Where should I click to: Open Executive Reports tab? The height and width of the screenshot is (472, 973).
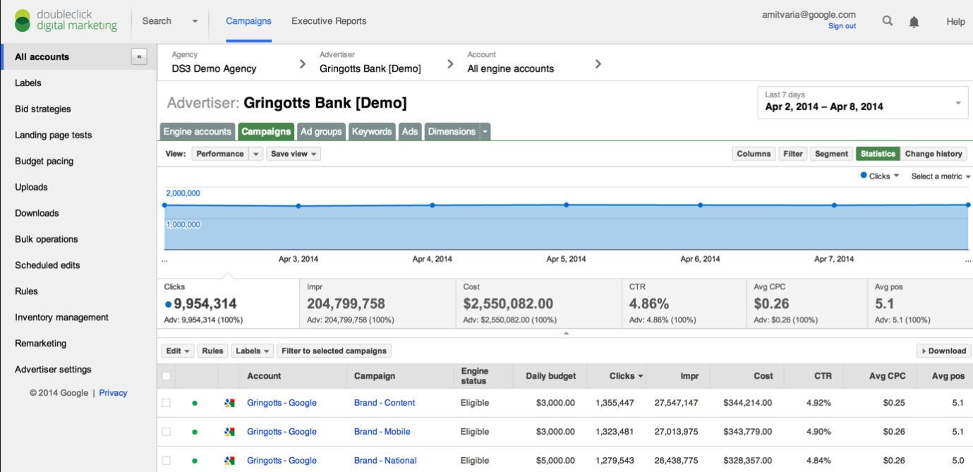click(329, 21)
